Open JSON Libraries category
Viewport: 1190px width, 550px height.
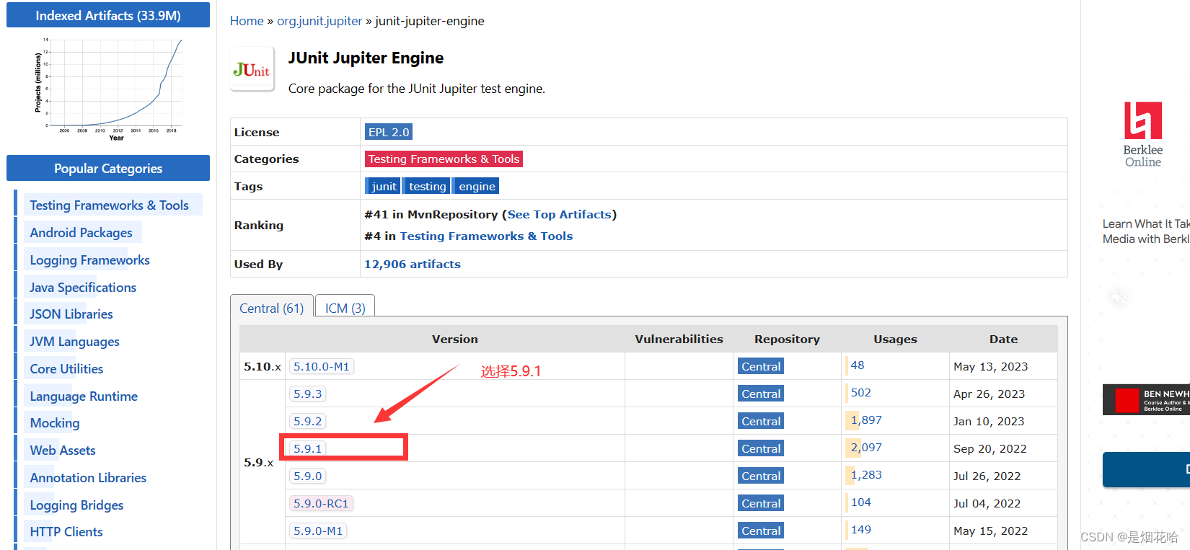(71, 314)
